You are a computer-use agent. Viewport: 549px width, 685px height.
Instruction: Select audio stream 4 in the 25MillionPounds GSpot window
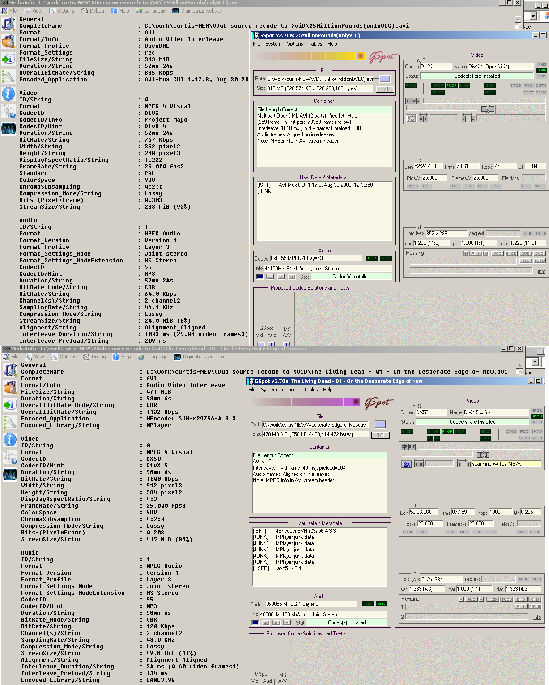291,277
